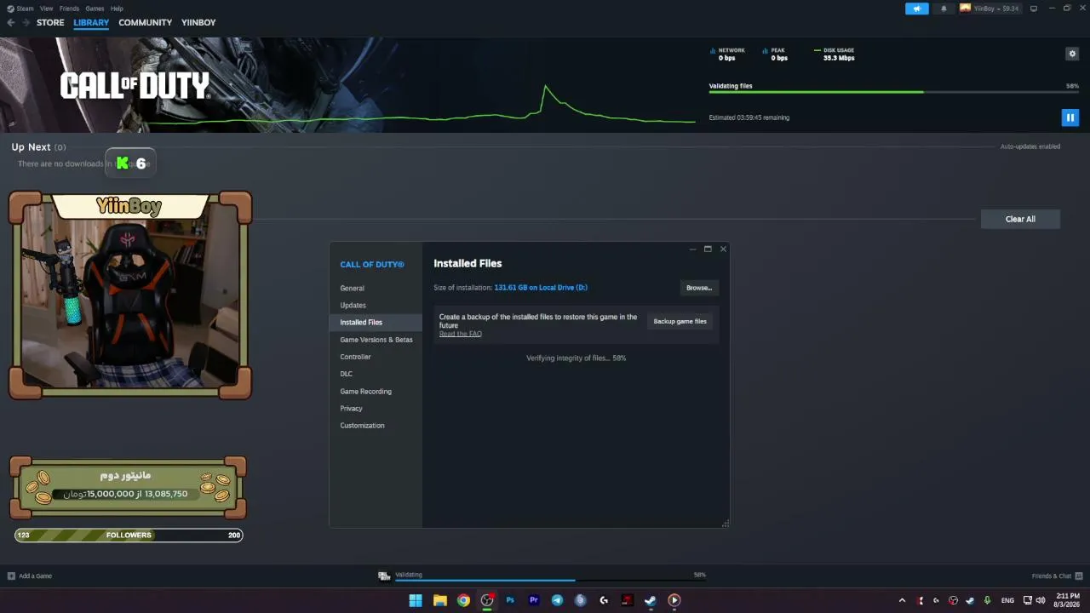The width and height of the screenshot is (1090, 613).
Task: Click Backup game files button
Action: [x=680, y=321]
